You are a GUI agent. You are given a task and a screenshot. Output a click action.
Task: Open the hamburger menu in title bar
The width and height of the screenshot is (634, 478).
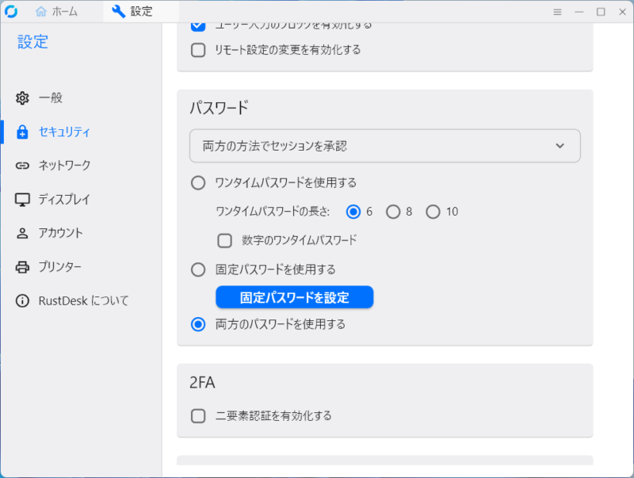557,12
